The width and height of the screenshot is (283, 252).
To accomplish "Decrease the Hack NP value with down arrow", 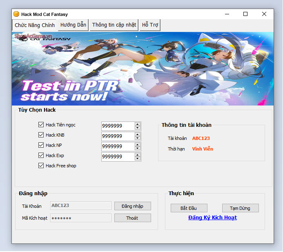I will point(138,148).
